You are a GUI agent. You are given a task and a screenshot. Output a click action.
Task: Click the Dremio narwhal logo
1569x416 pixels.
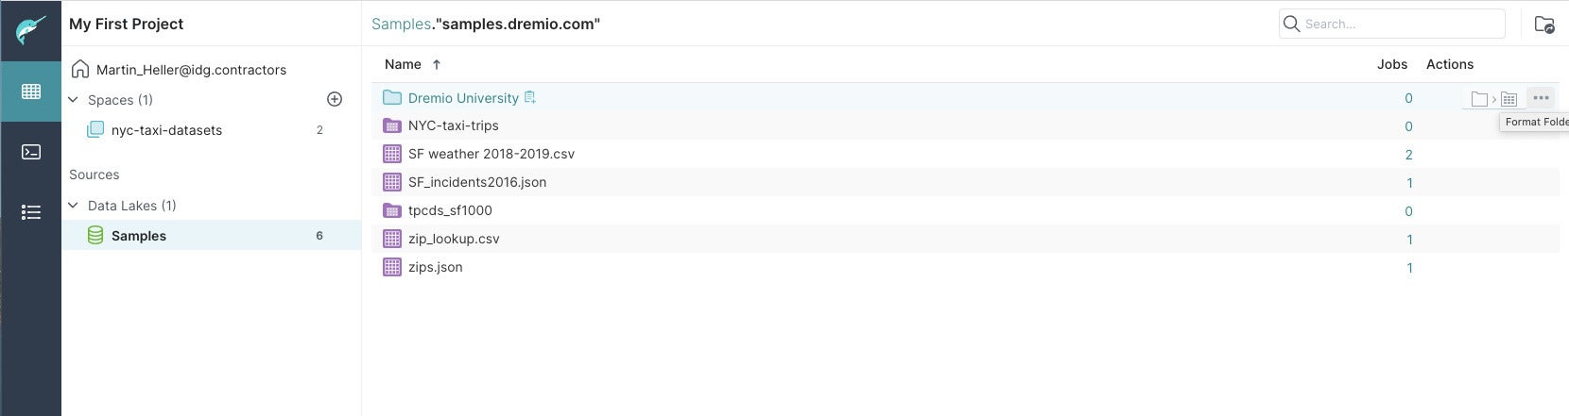point(30,29)
